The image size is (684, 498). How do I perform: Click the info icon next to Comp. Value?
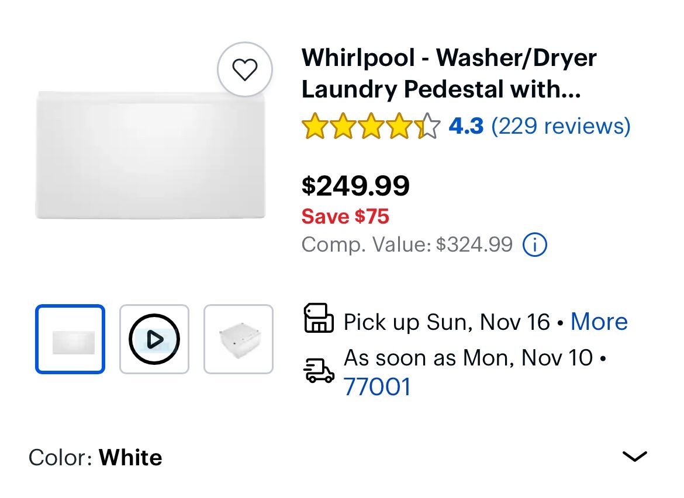[534, 245]
